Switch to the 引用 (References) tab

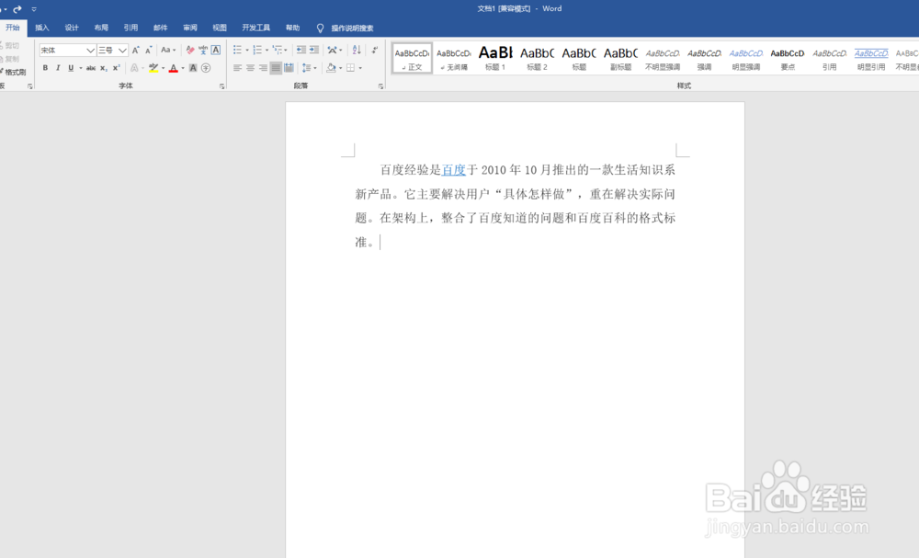click(x=130, y=28)
